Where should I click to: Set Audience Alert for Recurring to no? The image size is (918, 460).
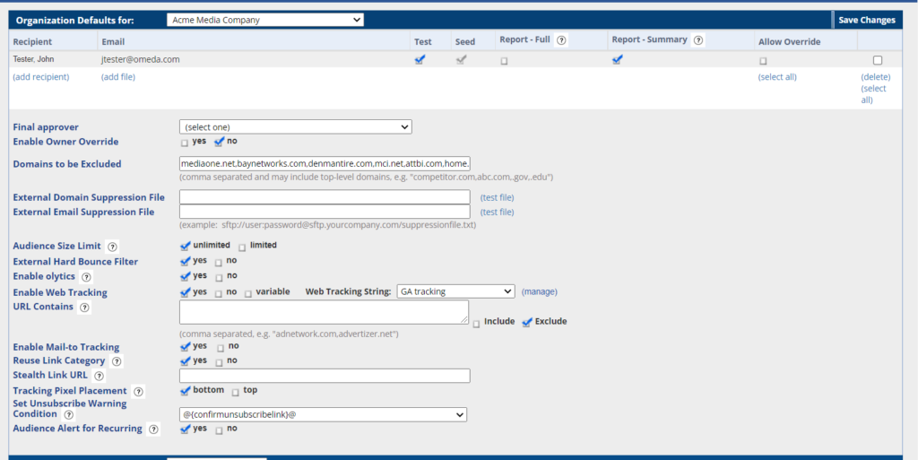219,430
